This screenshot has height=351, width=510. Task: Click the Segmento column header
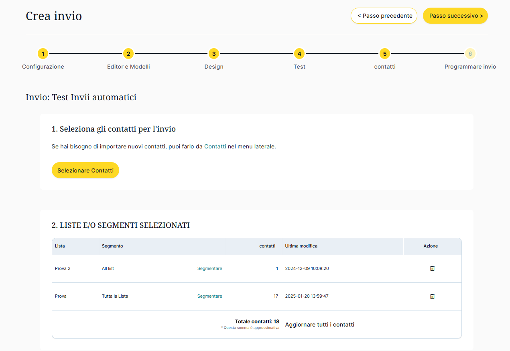tap(112, 246)
